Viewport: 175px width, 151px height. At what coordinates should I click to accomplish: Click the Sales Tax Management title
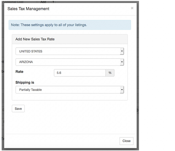coord(28,9)
